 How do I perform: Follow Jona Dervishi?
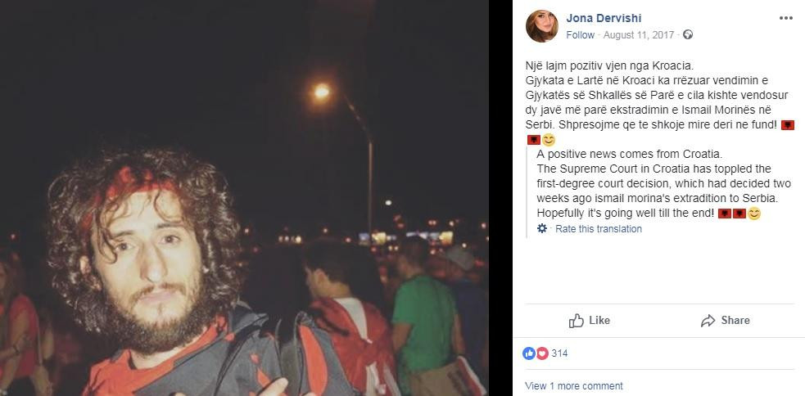coord(580,35)
